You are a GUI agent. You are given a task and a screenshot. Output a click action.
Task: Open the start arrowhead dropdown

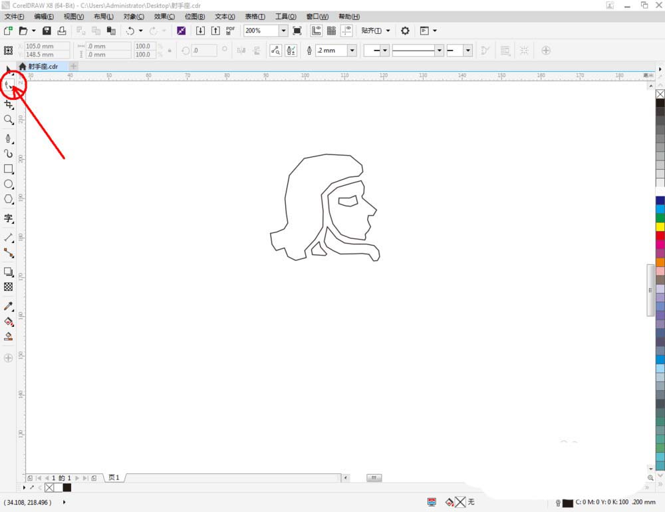coord(384,50)
